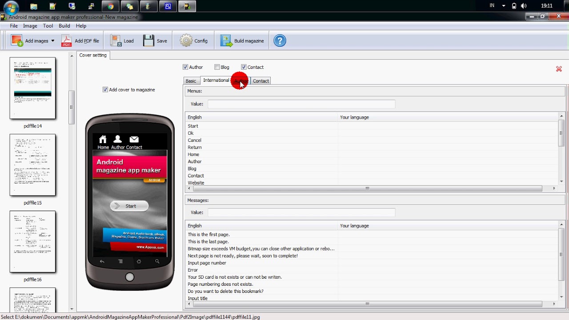Open the Tool menu

(x=48, y=26)
